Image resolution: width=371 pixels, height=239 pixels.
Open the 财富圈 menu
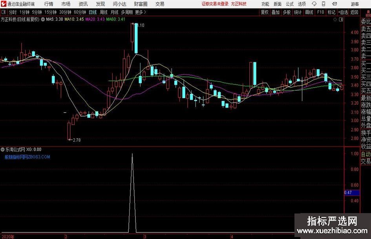coord(141,4)
